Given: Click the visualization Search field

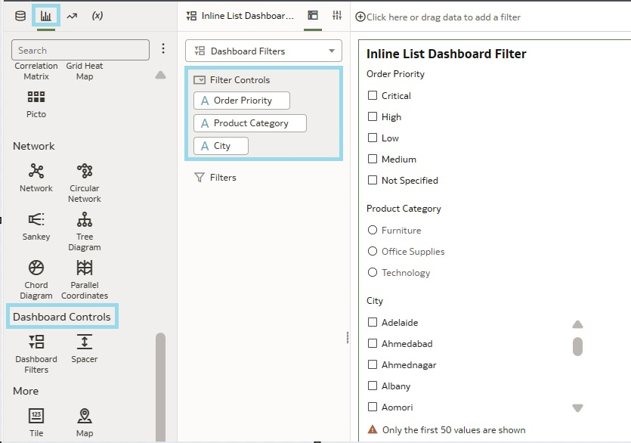Looking at the screenshot, I should (x=80, y=51).
